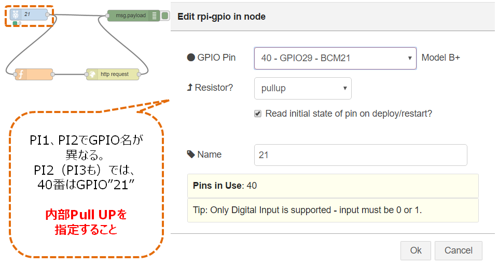Select the rpi-gpio node labeled 21
Image resolution: width=498 pixels, height=266 pixels.
[29, 15]
